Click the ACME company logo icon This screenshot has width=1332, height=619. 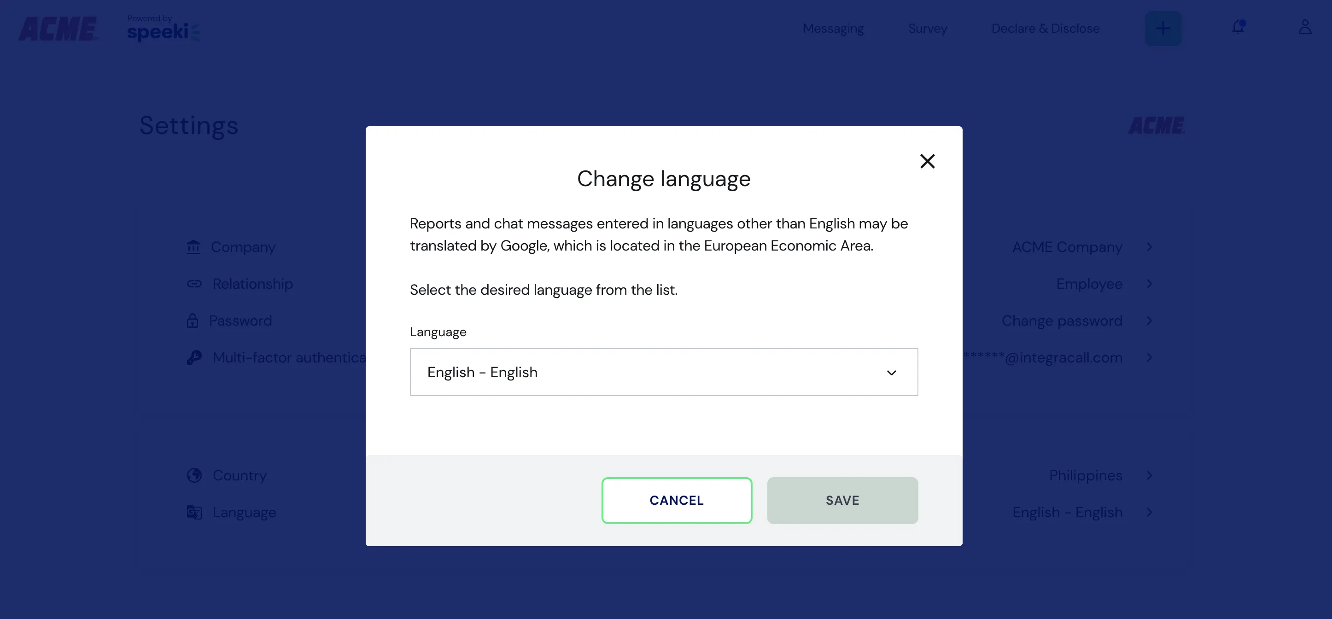click(x=58, y=28)
